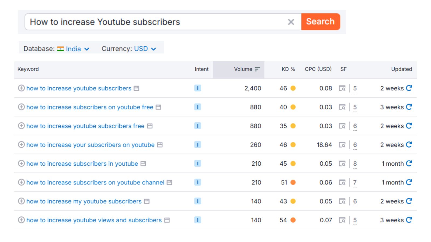Viewport: 431px width, 242px height.
Task: Open 'how to increase subscribers on youtube free' keyword link
Action: [x=90, y=107]
